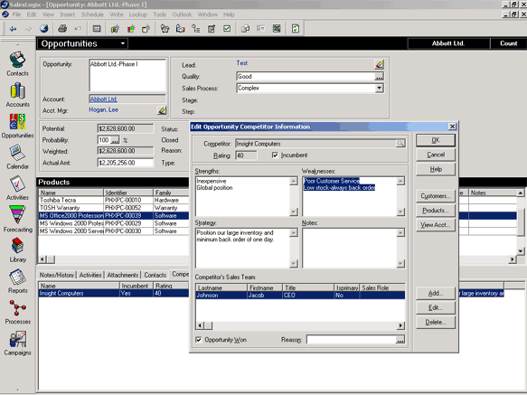Screen dimensions: 527x395
Task: Click the mail merge toolbar icon
Action: pos(245,29)
